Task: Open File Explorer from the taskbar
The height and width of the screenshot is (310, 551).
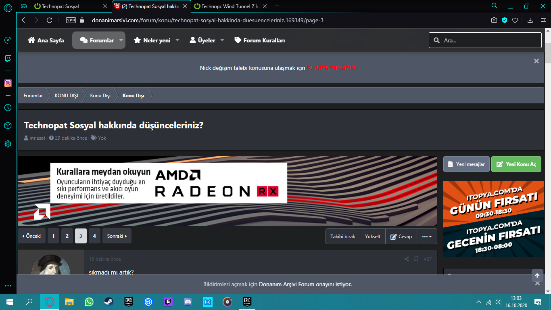Action: click(x=69, y=302)
